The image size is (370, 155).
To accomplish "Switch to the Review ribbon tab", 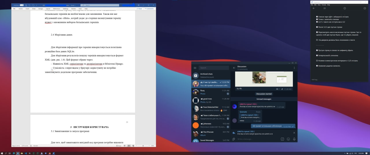I will 73,9.
